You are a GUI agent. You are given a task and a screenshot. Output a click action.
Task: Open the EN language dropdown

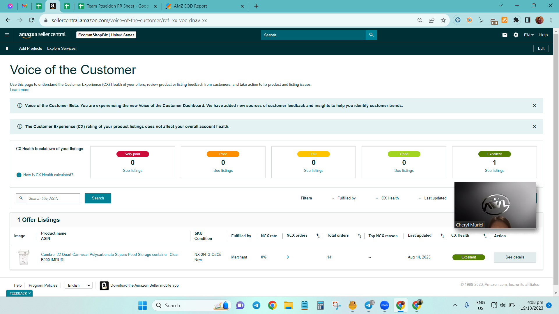click(529, 35)
